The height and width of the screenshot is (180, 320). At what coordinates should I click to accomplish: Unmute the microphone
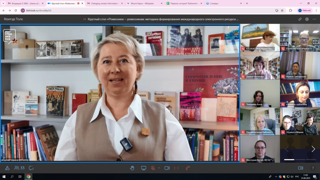pos(153,168)
